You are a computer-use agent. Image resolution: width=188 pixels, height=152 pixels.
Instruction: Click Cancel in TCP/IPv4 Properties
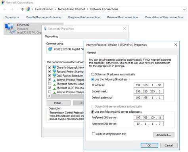pyautogui.click(x=169, y=146)
